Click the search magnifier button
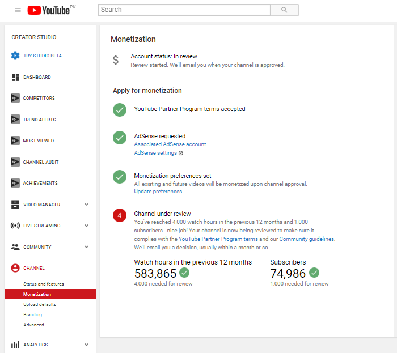This screenshot has height=353, width=397. pos(284,10)
